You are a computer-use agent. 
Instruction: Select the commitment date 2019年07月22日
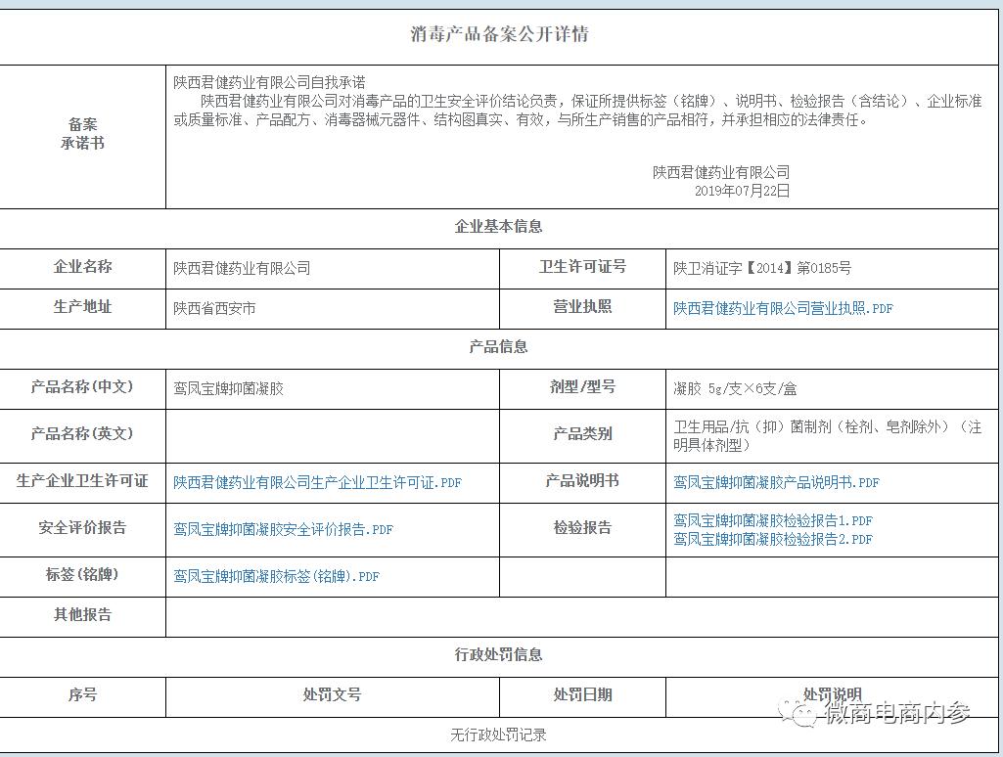pyautogui.click(x=742, y=191)
